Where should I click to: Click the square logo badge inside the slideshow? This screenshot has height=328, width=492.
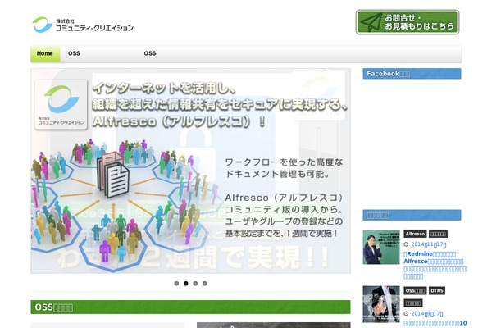(61, 104)
